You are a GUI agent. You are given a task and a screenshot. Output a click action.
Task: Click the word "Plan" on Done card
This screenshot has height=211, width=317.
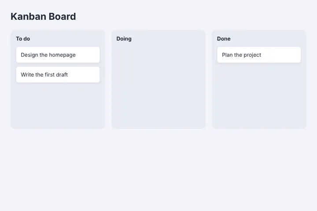(x=227, y=55)
